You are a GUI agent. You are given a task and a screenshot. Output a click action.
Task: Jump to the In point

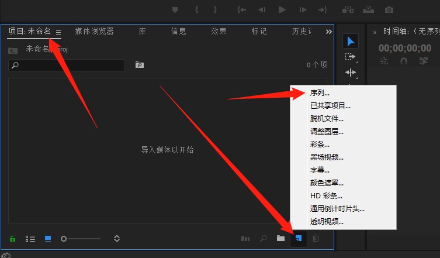(241, 10)
